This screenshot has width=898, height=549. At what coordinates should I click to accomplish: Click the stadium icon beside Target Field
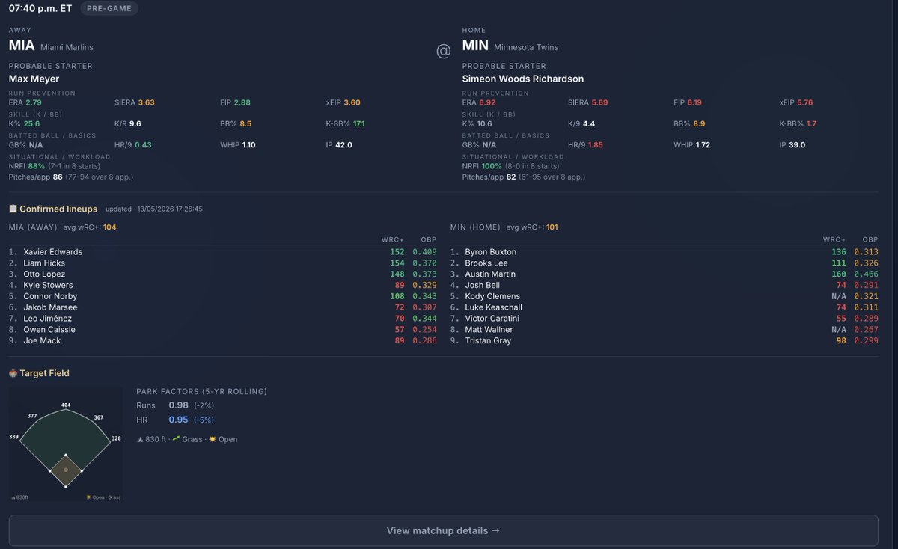point(13,373)
